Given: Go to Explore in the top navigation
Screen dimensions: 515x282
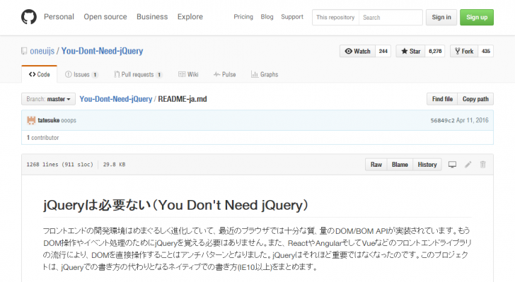Looking at the screenshot, I should pyautogui.click(x=190, y=17).
